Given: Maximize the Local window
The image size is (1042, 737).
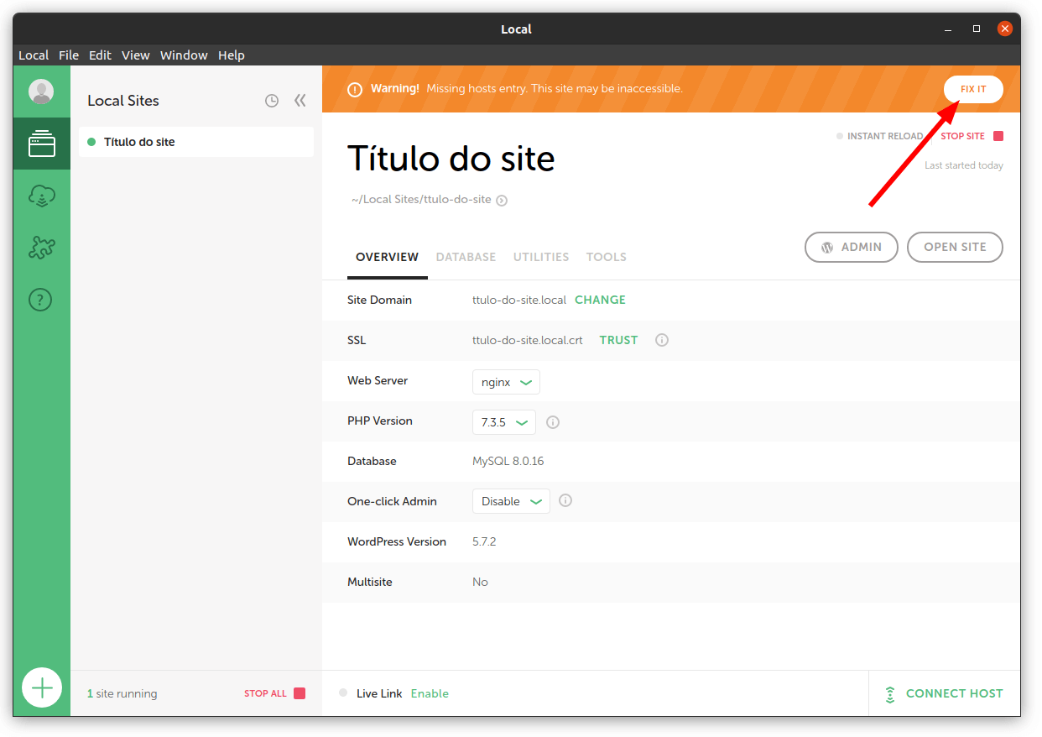Looking at the screenshot, I should click(x=977, y=29).
